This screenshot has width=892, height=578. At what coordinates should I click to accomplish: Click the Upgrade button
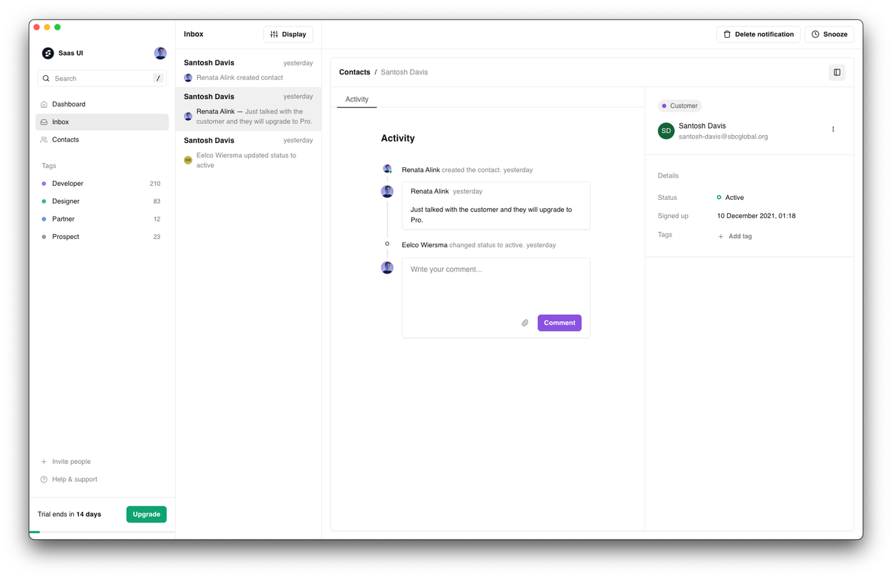tap(146, 514)
